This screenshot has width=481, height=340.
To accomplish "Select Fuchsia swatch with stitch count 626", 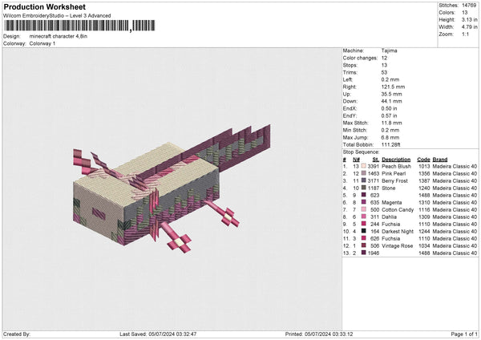I will 363,238.
